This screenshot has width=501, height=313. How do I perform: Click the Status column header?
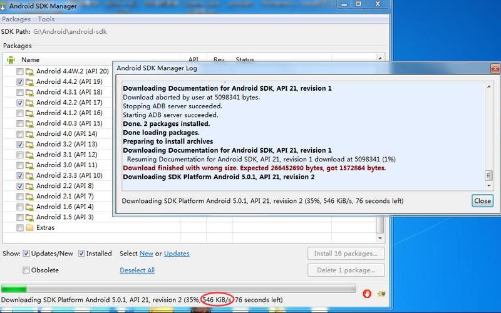(245, 59)
